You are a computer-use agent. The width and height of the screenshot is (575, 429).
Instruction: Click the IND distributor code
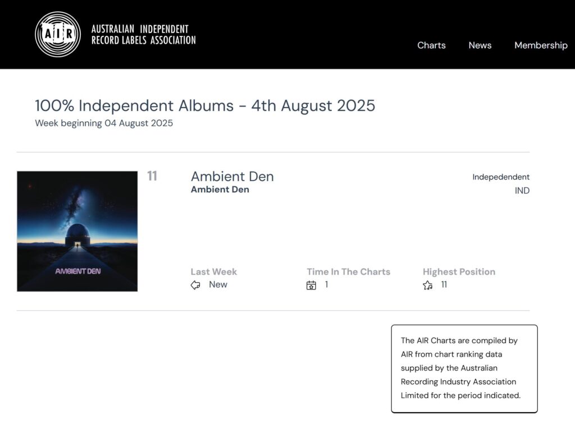pos(522,191)
